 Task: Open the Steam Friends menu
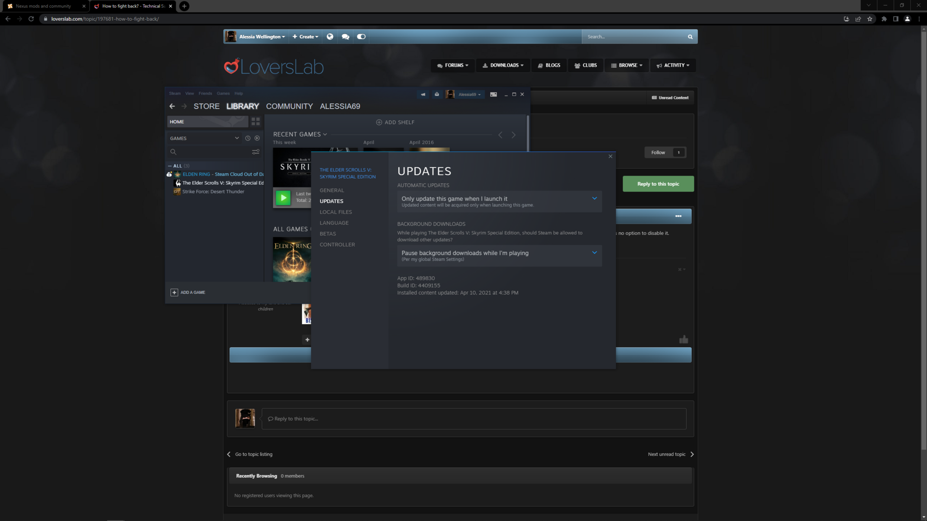205,94
